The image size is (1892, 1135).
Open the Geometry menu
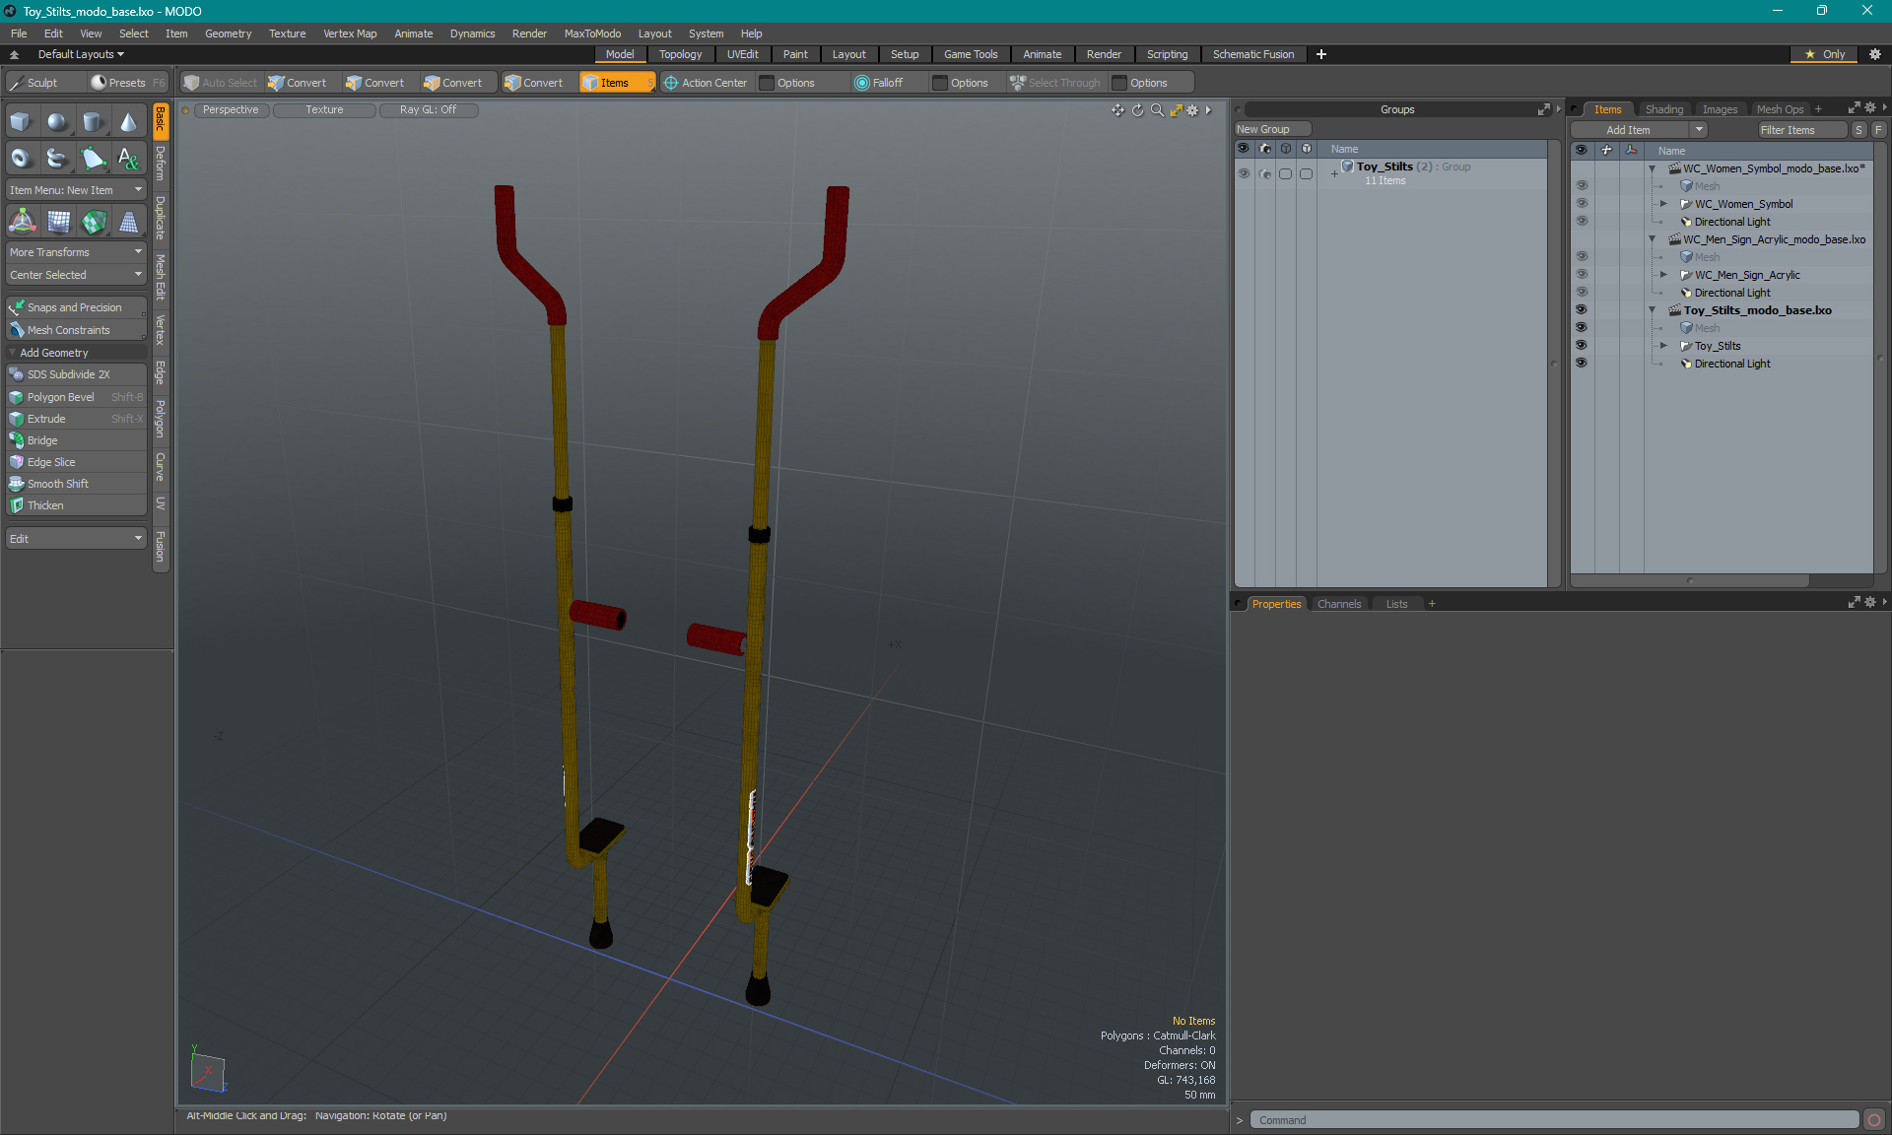point(228,33)
